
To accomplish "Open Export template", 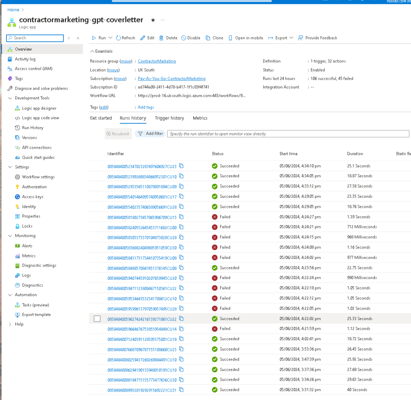I will 36,315.
